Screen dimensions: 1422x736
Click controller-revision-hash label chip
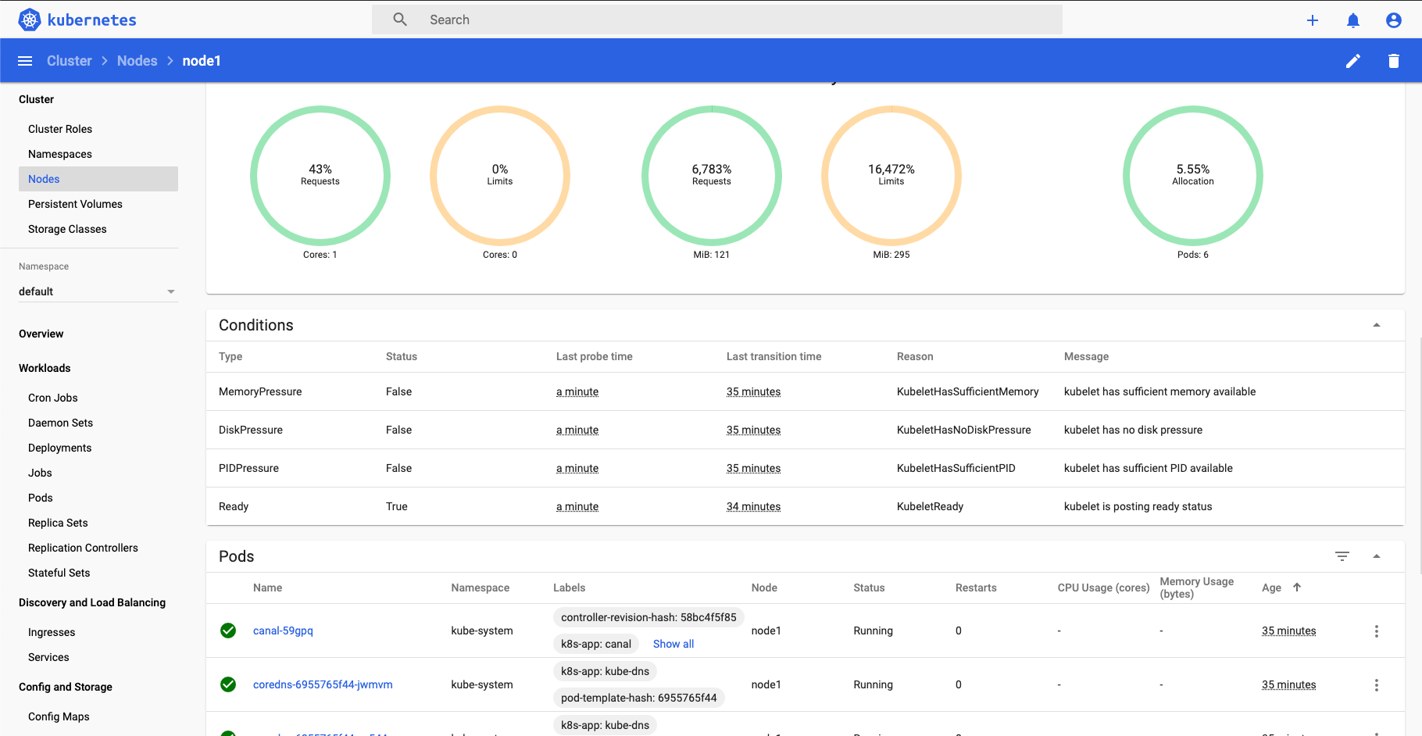tap(648, 617)
